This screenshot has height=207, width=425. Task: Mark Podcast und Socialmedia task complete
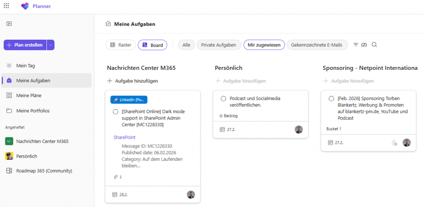pyautogui.click(x=223, y=99)
